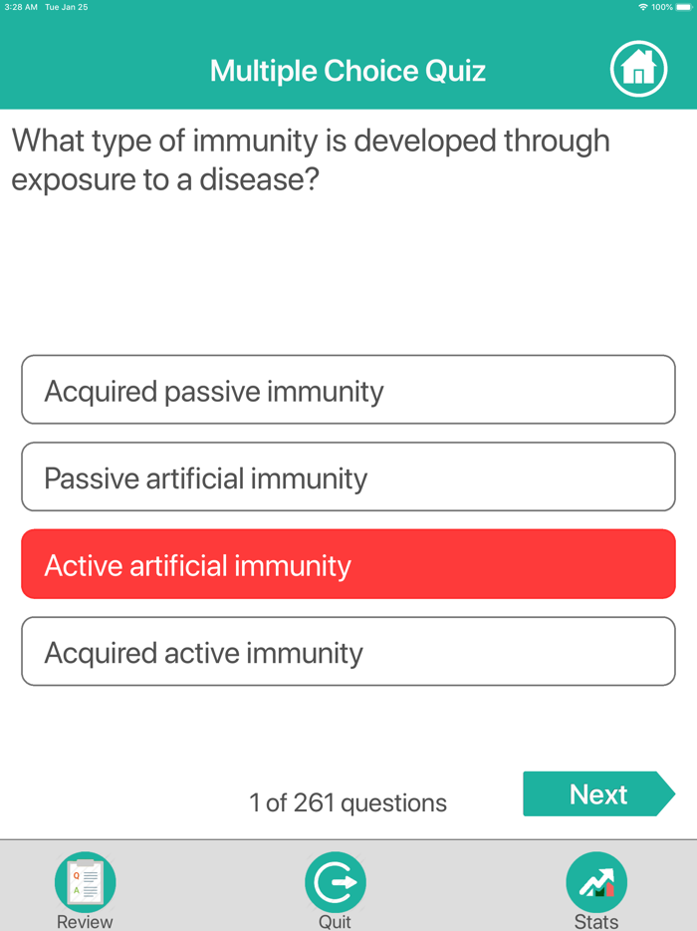Open the Stats chart icon
Viewport: 697px width, 931px height.
595,881
